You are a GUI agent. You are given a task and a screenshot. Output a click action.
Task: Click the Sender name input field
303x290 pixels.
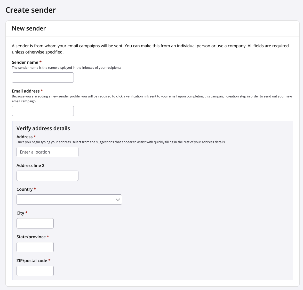click(43, 78)
